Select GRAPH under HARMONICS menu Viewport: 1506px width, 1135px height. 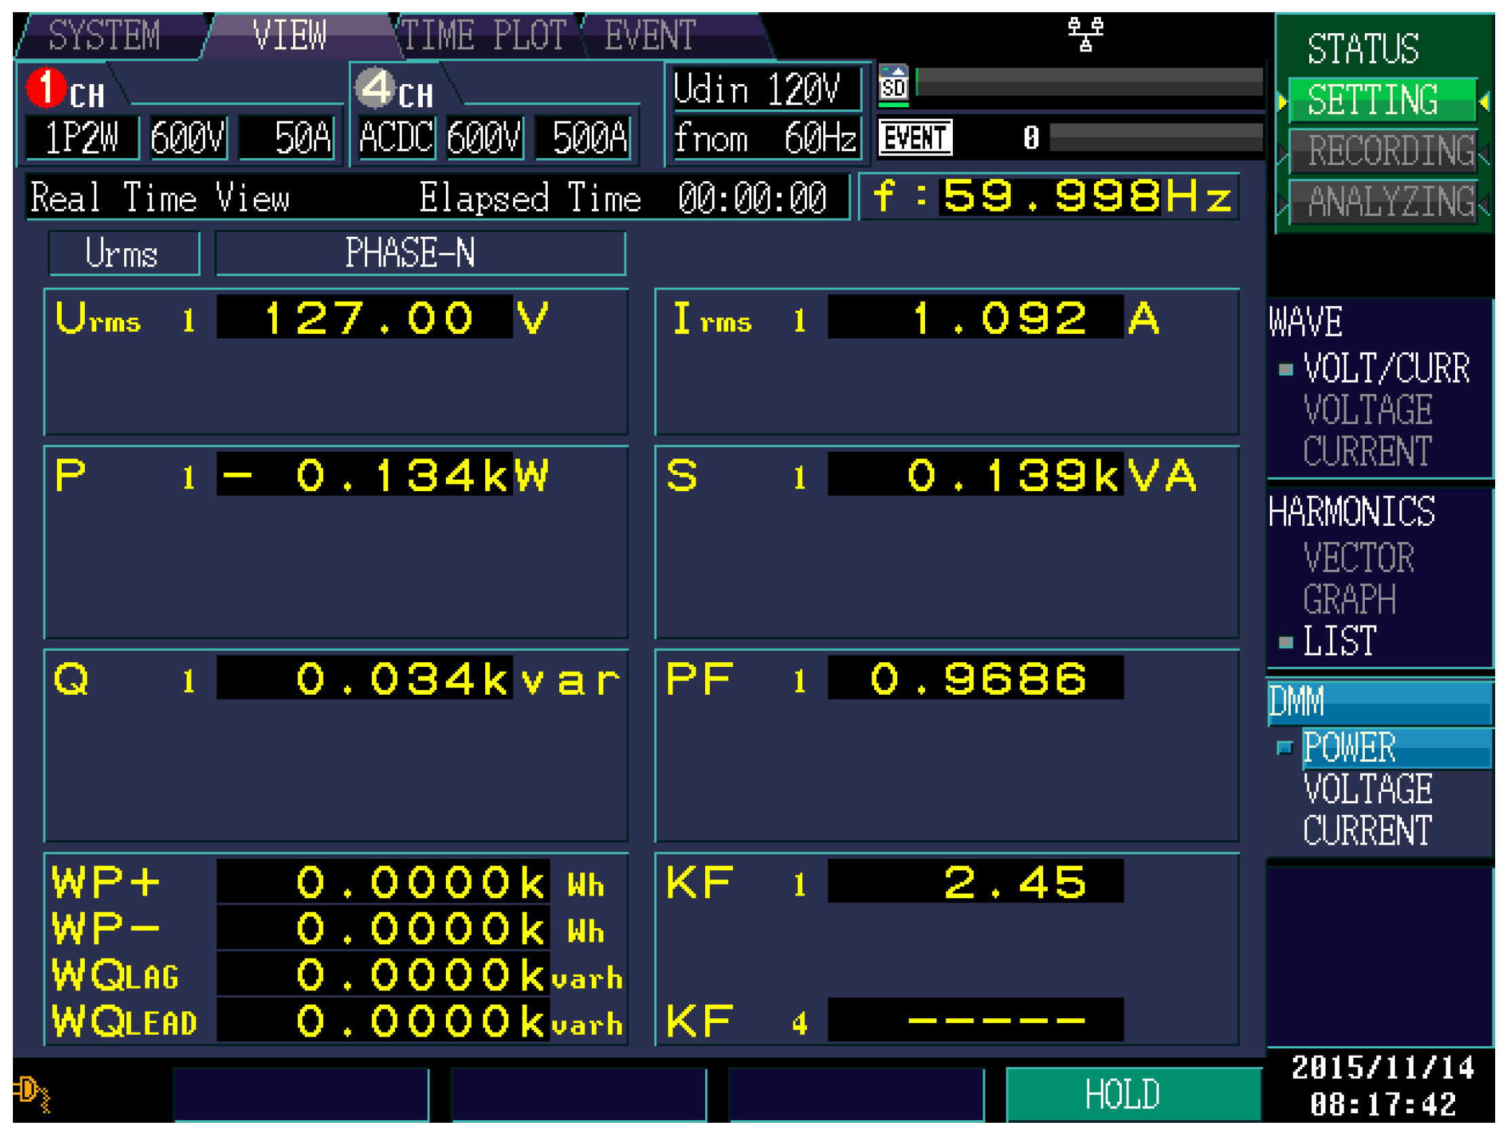(x=1349, y=599)
